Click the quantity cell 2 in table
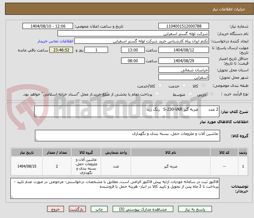Screen dimensions: 254x218 57,166
